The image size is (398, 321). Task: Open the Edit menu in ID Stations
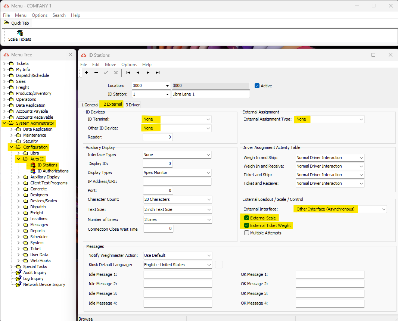point(96,65)
